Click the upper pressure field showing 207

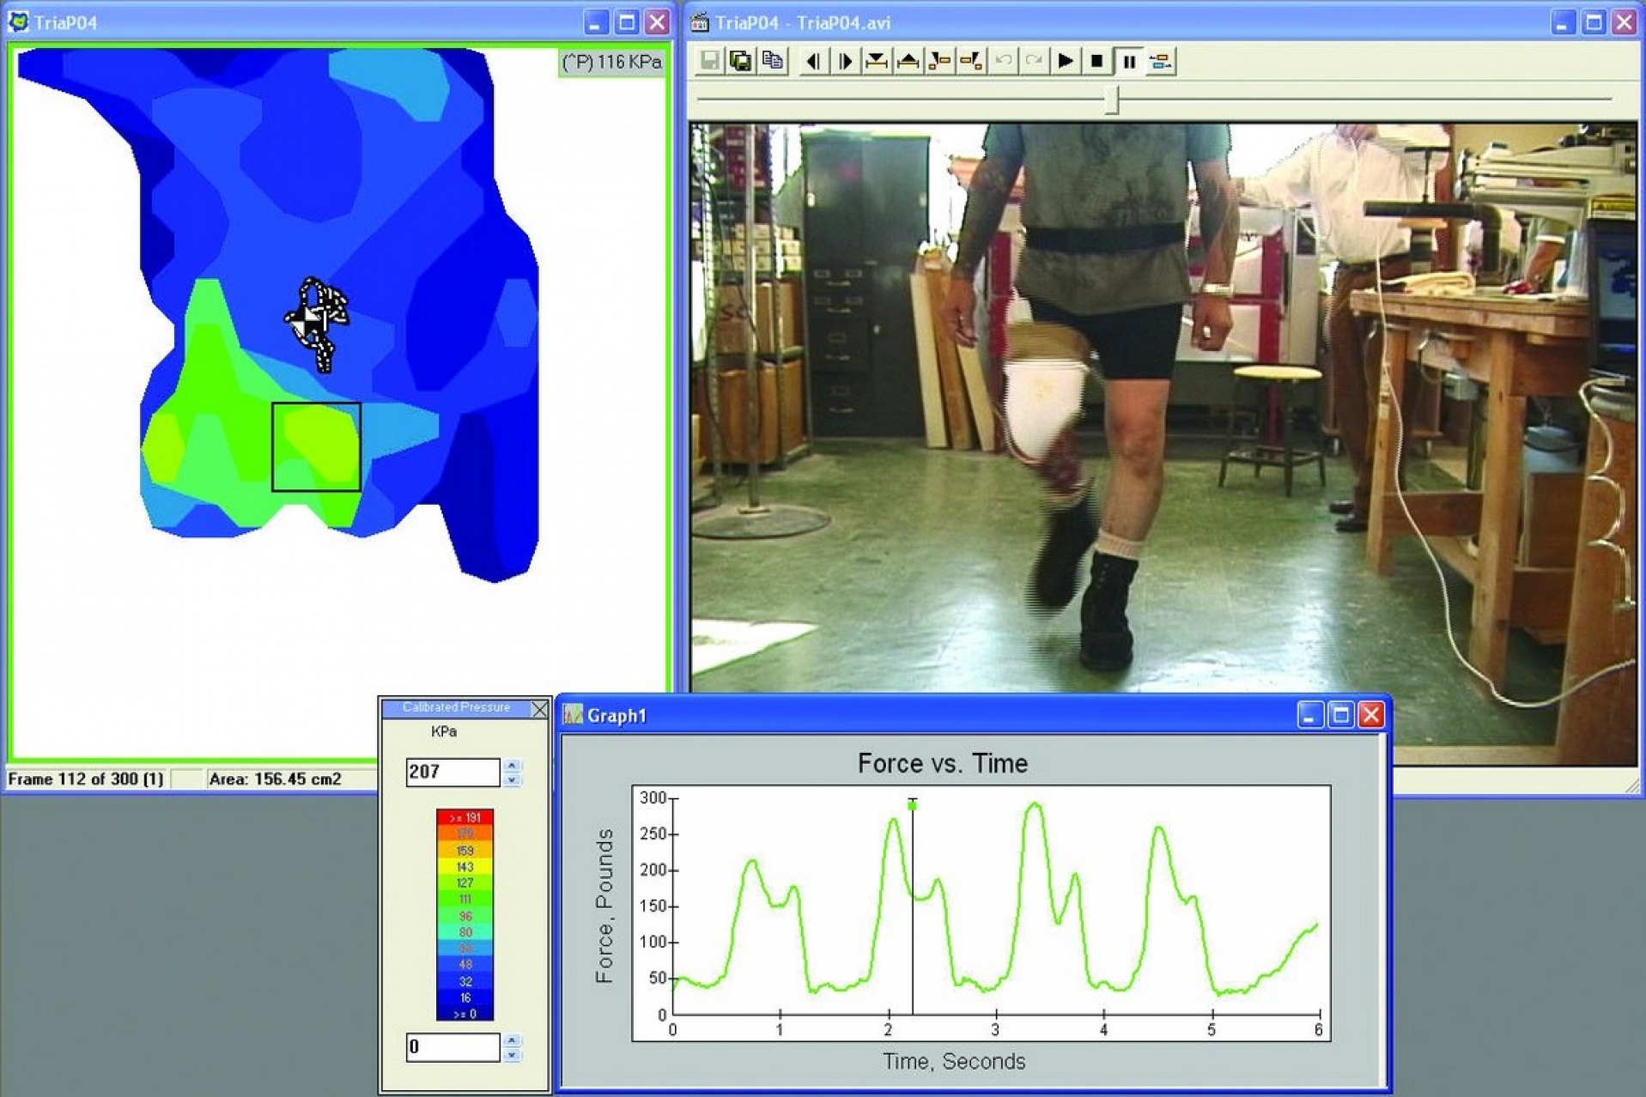pyautogui.click(x=452, y=772)
